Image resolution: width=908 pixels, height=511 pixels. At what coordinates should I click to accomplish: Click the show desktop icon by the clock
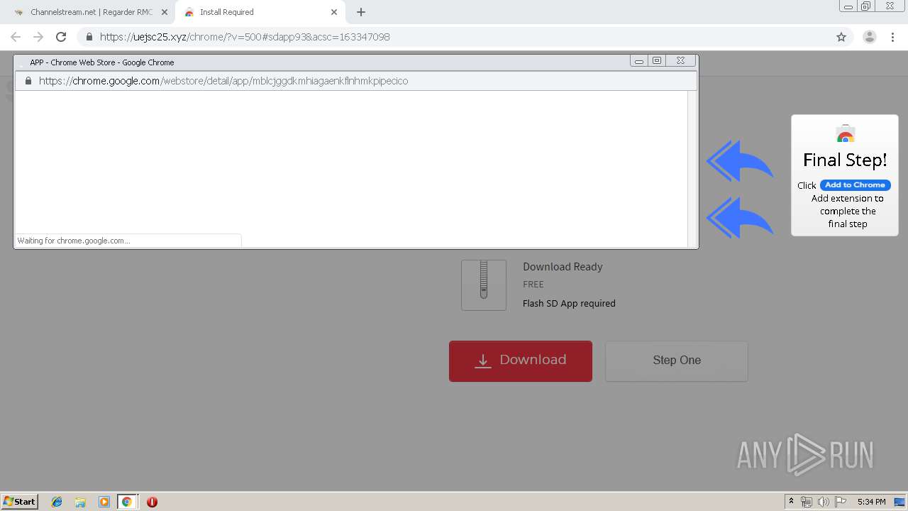point(900,502)
